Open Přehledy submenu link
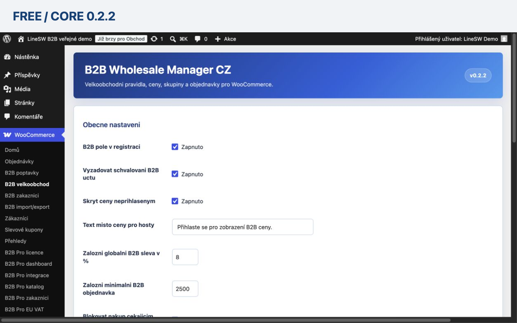Image resolution: width=517 pixels, height=323 pixels. click(x=16, y=241)
